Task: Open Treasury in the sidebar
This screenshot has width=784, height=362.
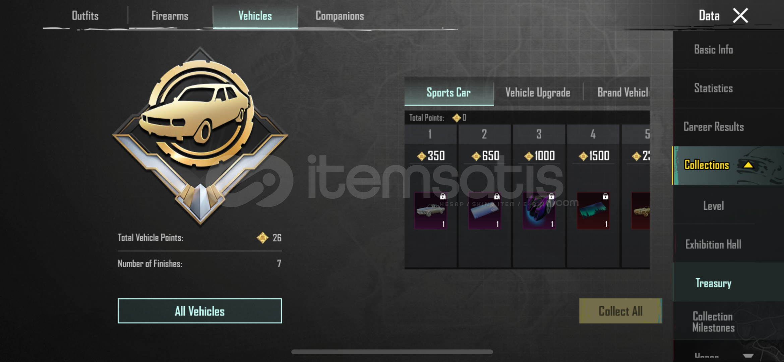Action: [x=713, y=283]
